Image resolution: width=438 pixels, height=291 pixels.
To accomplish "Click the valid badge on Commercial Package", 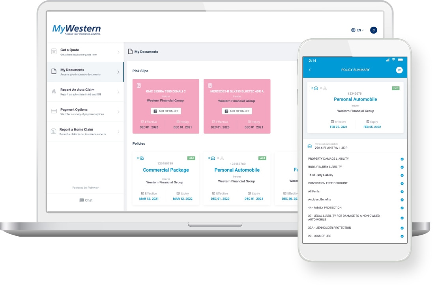I will click(x=191, y=158).
